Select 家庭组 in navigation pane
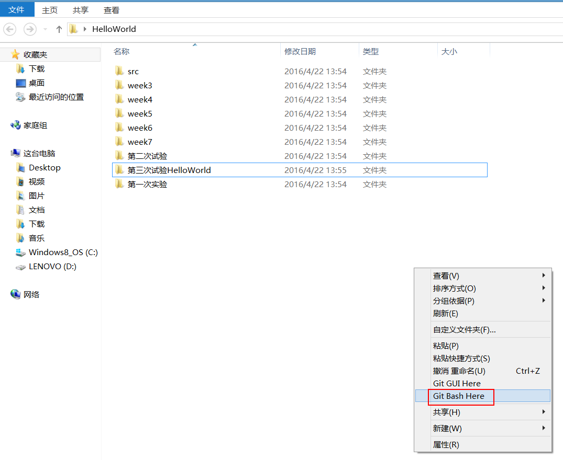 (x=35, y=125)
